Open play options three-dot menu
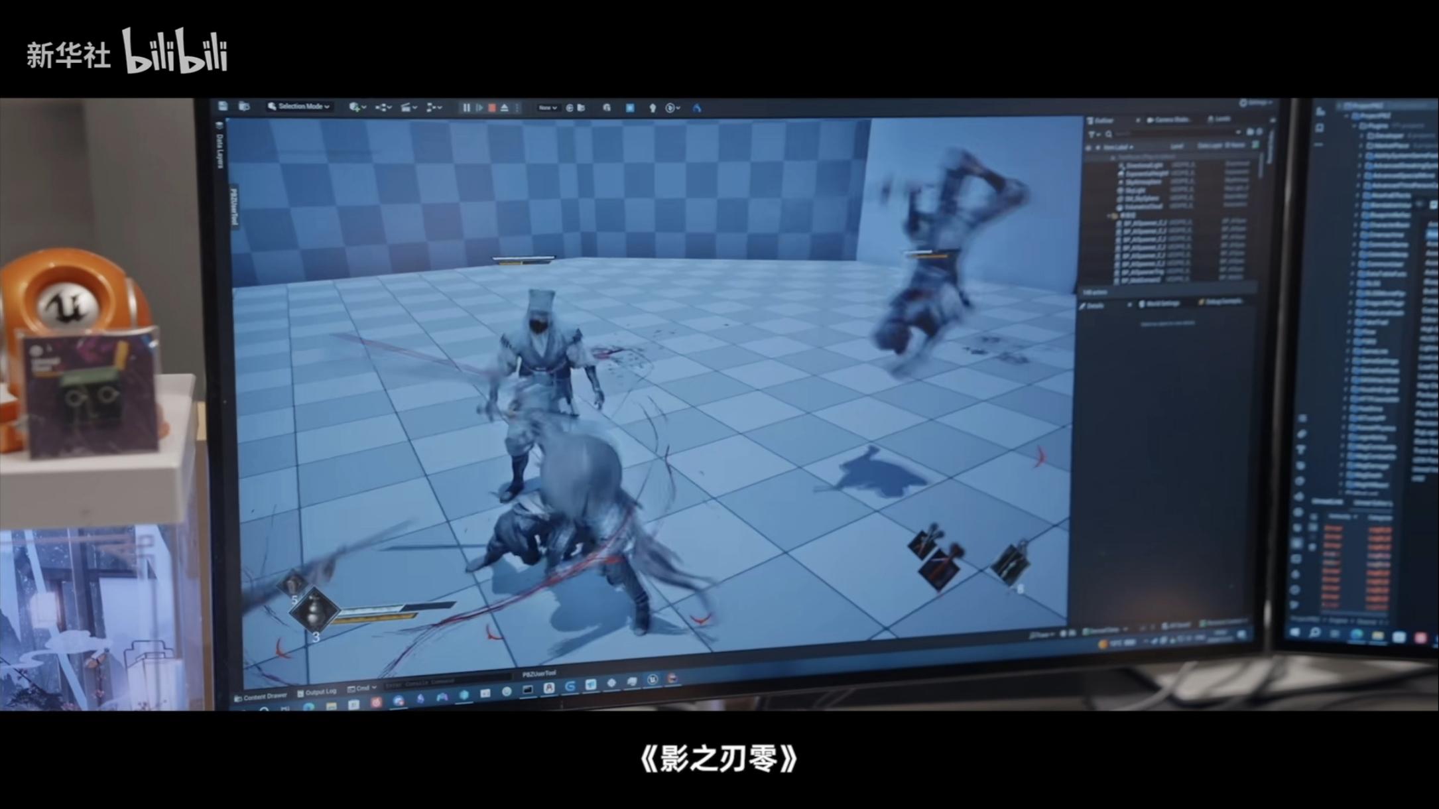1439x809 pixels. pos(517,108)
